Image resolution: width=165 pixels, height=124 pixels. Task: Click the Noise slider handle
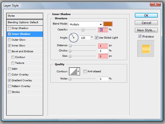[x=70, y=79]
